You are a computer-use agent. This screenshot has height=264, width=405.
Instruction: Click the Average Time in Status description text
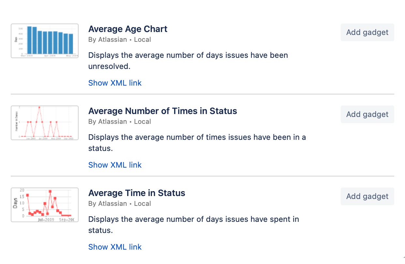(x=193, y=224)
